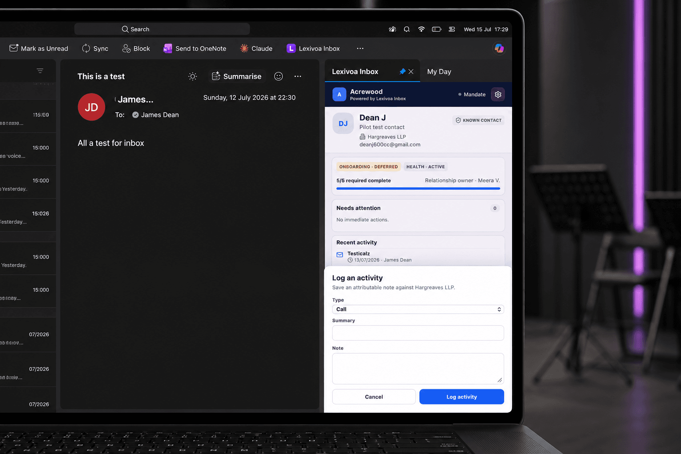Toggle the sun light-mode icon on the email
The width and height of the screenshot is (681, 454).
coord(192,76)
